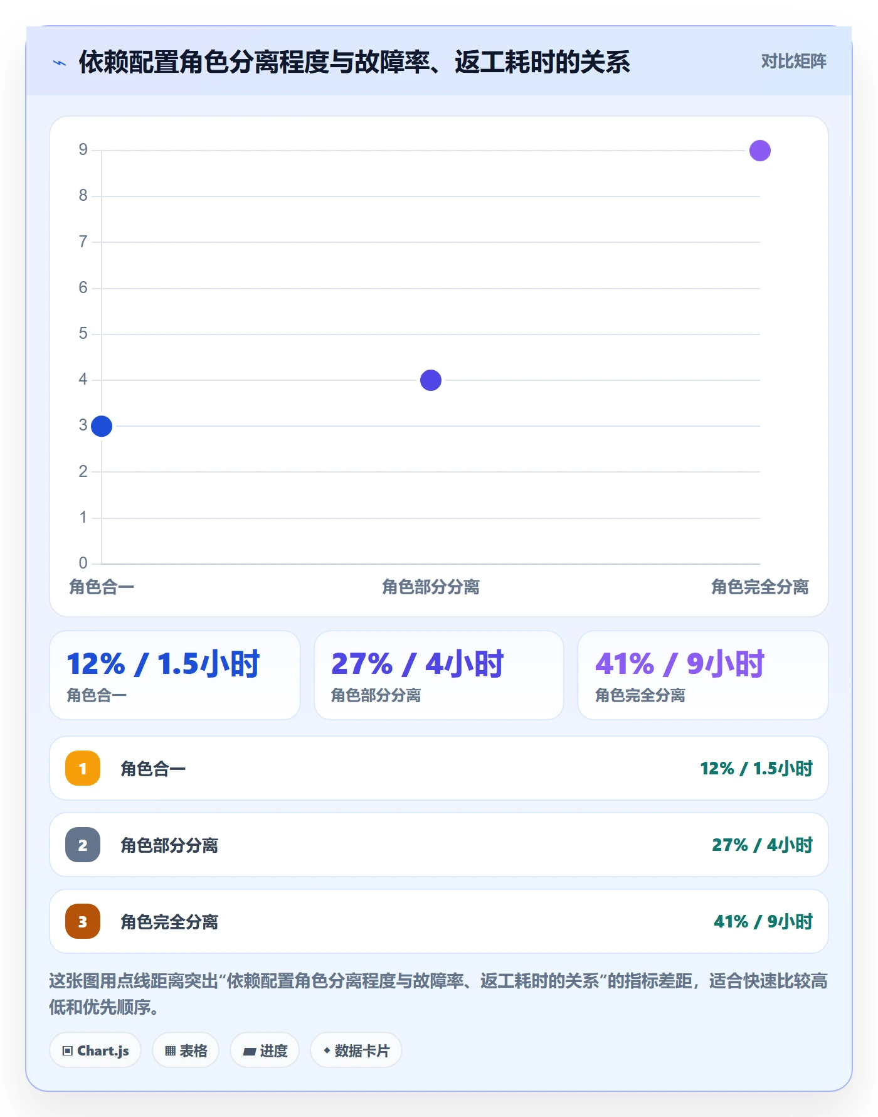This screenshot has width=878, height=1117.
Task: Click the lightning icon beside the title
Action: click(x=60, y=63)
